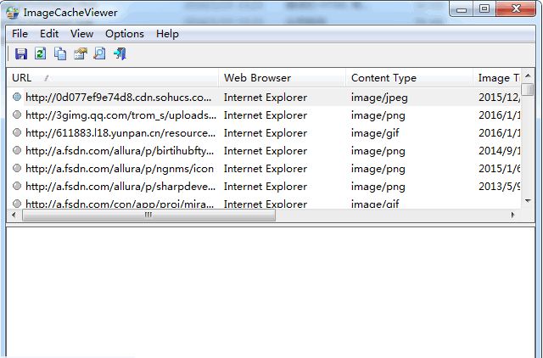Click the row icon beside sharpdeve URL
This screenshot has width=543, height=358.
click(x=17, y=186)
